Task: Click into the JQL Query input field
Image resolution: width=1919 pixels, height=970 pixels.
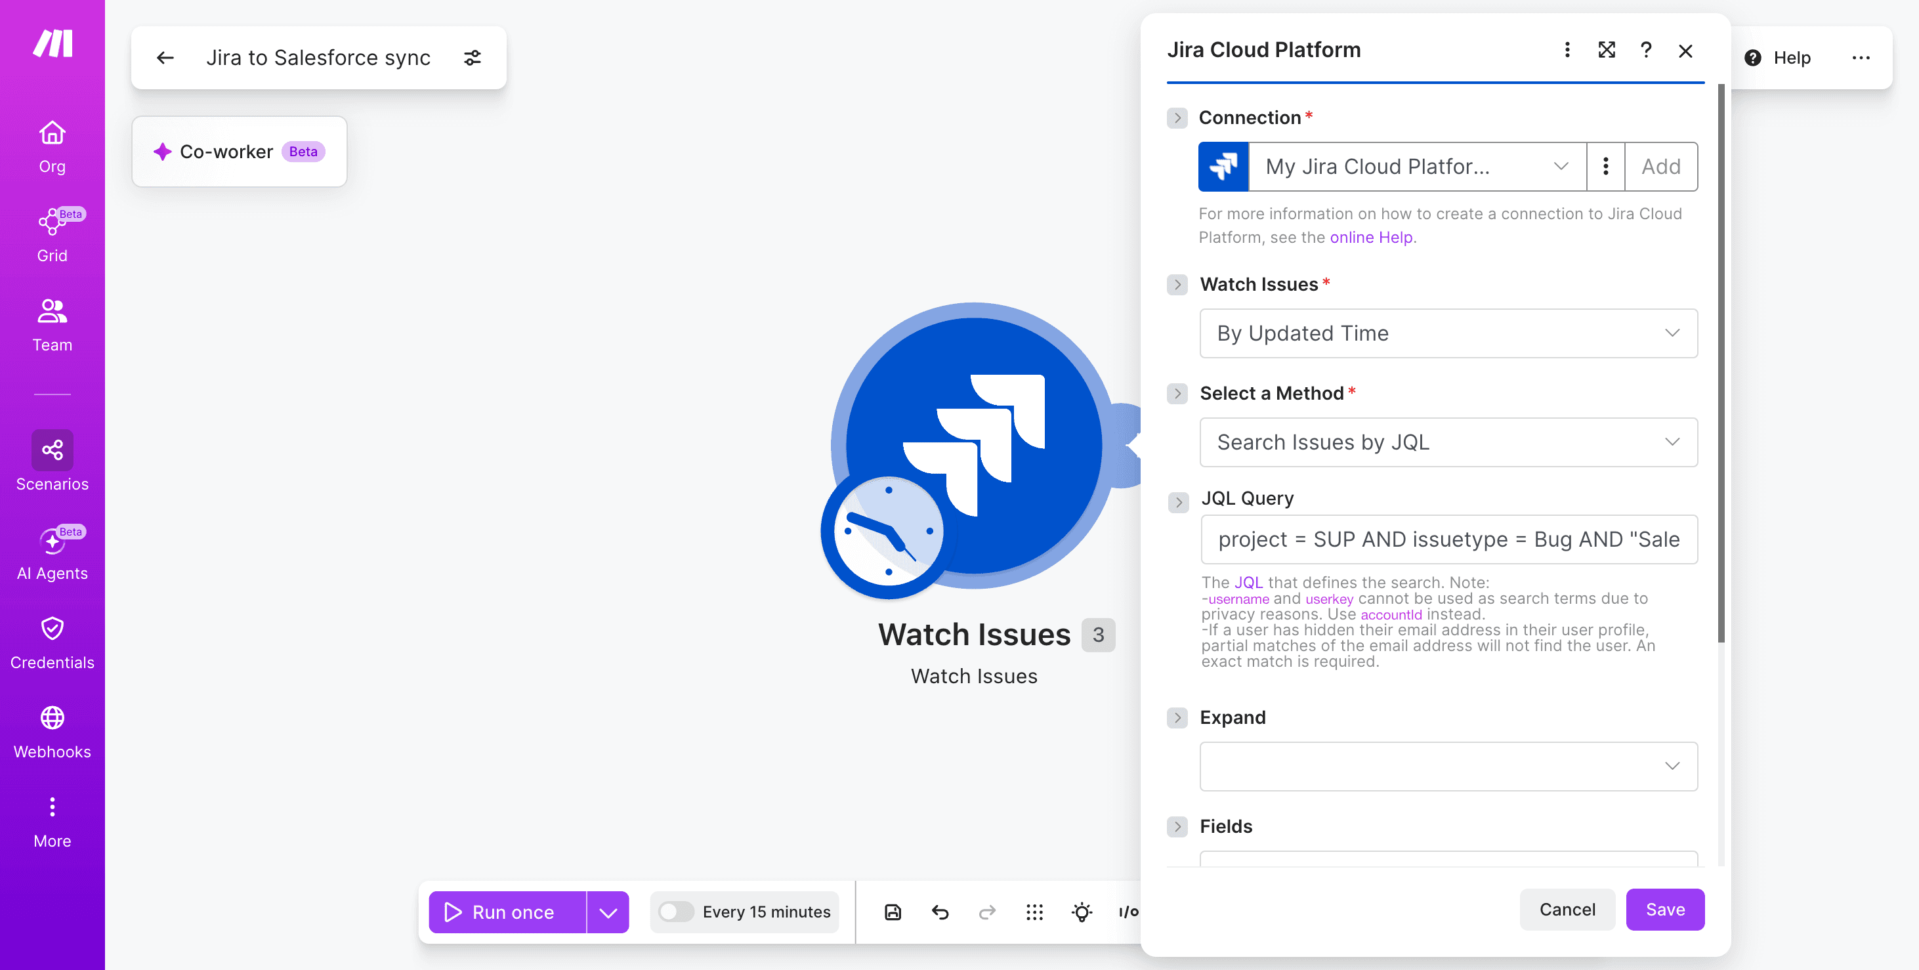Action: pyautogui.click(x=1448, y=539)
